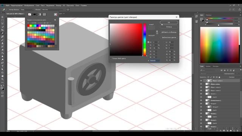Toggle visibility of the Фигура 5 layer

(x=201, y=107)
